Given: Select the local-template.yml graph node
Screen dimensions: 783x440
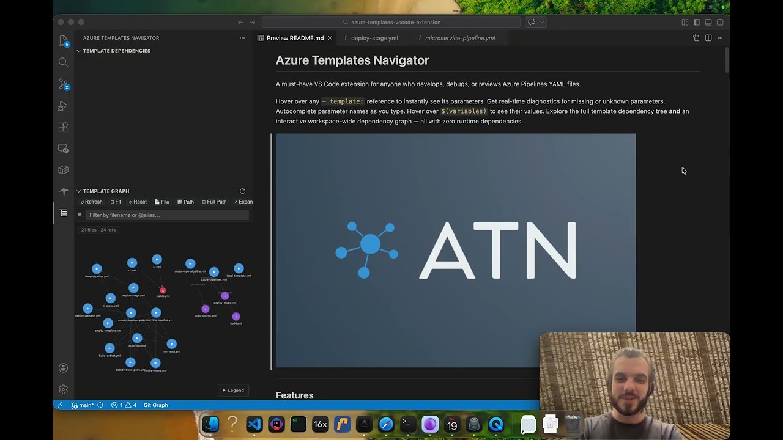Looking at the screenshot, I should pyautogui.click(x=239, y=268).
